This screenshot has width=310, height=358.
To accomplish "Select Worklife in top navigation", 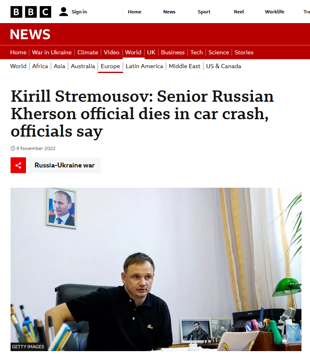I will (x=275, y=12).
